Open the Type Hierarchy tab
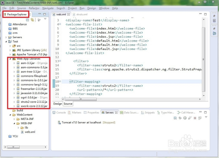The width and height of the screenshot is (219, 158). point(166,112)
